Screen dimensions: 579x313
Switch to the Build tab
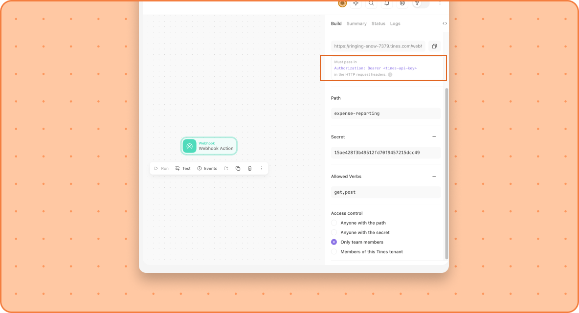(336, 23)
